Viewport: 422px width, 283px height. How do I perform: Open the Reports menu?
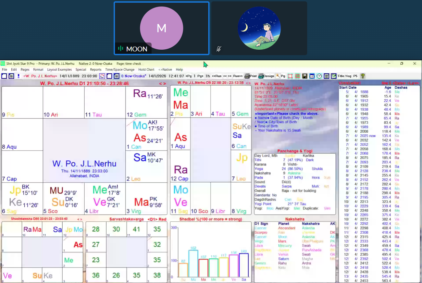pos(96,70)
